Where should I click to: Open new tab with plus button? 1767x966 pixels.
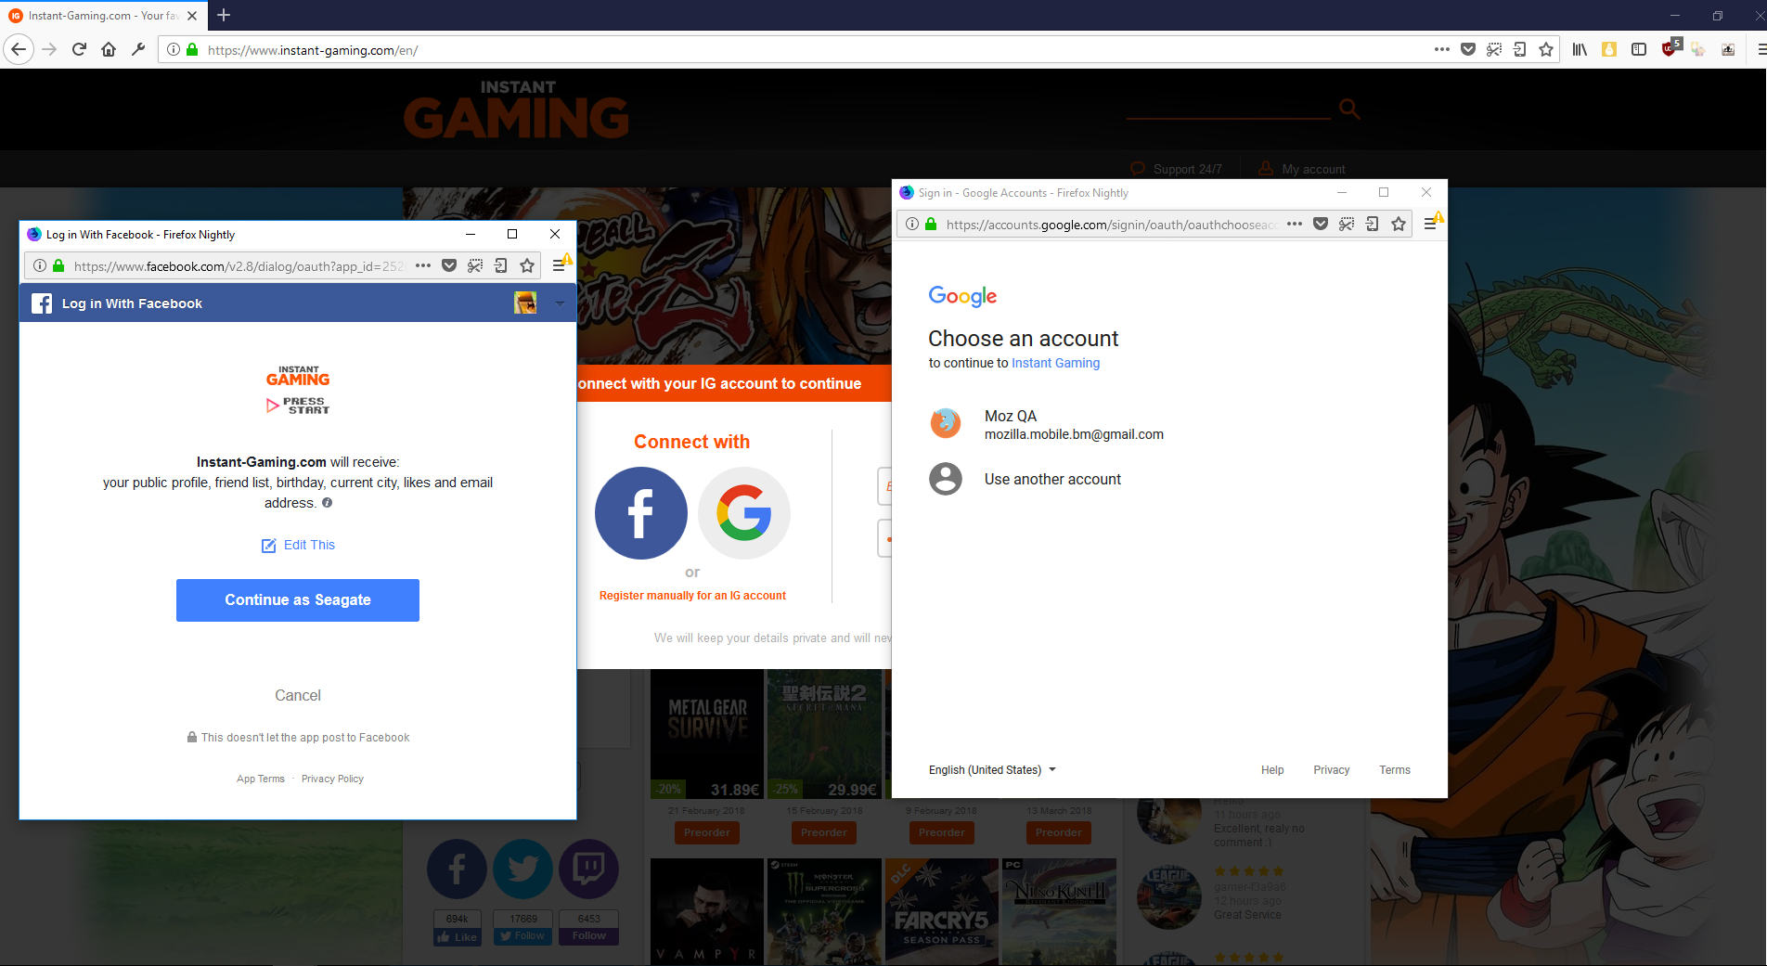[224, 15]
